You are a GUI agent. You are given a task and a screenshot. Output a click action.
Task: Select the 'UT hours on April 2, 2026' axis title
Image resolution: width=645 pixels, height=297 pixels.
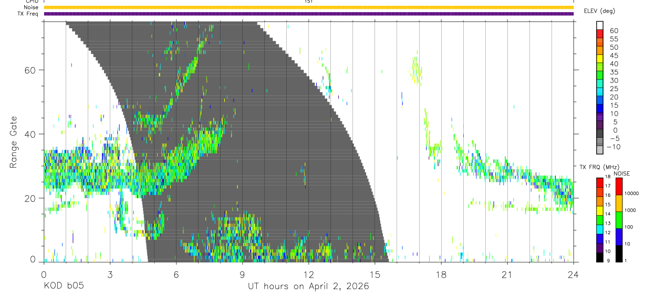308,287
